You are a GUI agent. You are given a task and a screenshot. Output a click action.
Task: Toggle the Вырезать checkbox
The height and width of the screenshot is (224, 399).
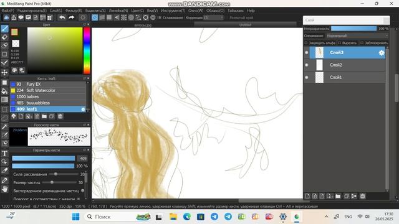click(x=339, y=43)
